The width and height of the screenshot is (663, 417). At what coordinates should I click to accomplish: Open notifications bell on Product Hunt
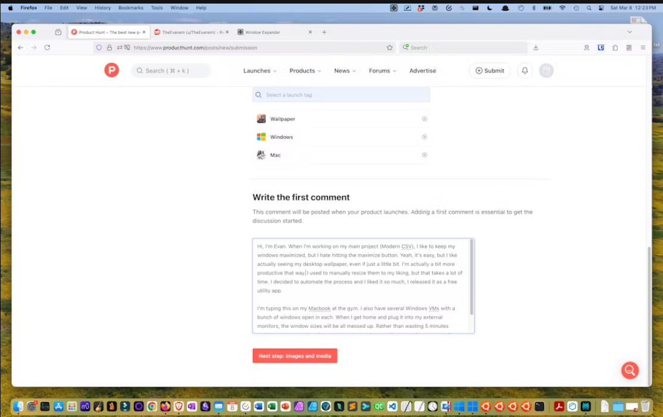click(x=525, y=71)
